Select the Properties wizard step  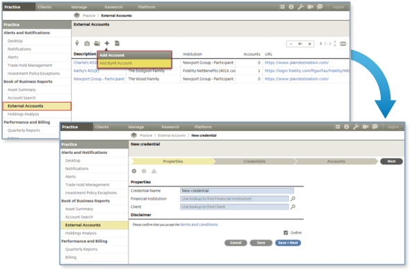172,162
